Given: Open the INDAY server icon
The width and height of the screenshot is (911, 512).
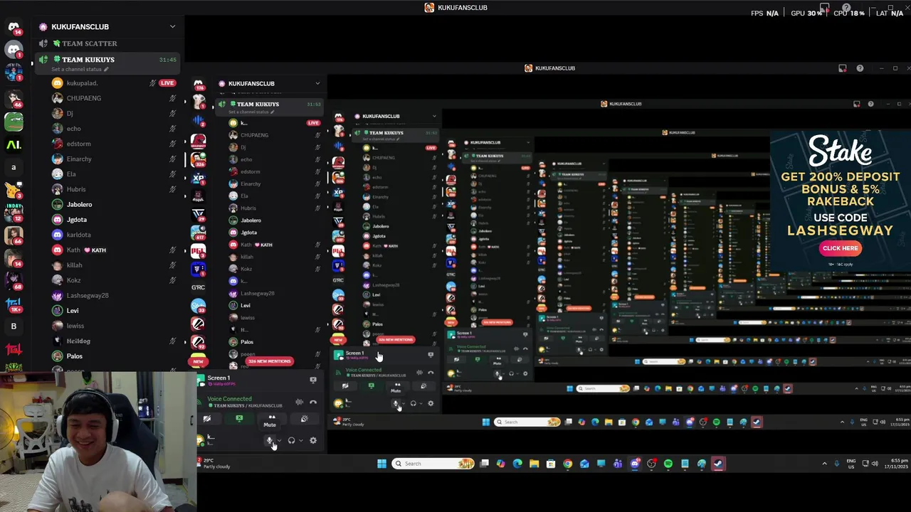Looking at the screenshot, I should pyautogui.click(x=14, y=213).
